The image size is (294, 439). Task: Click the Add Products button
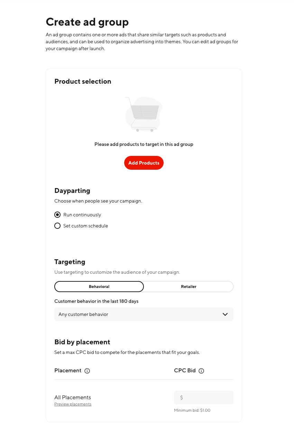click(x=144, y=163)
